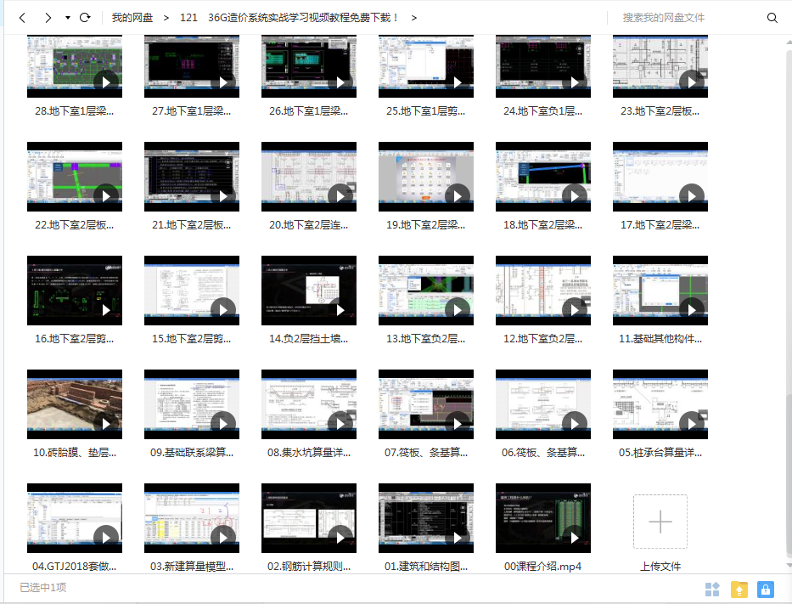This screenshot has height=604, width=792.
Task: Open video 01.建筑和结构图 thumbnail
Action: coord(426,518)
